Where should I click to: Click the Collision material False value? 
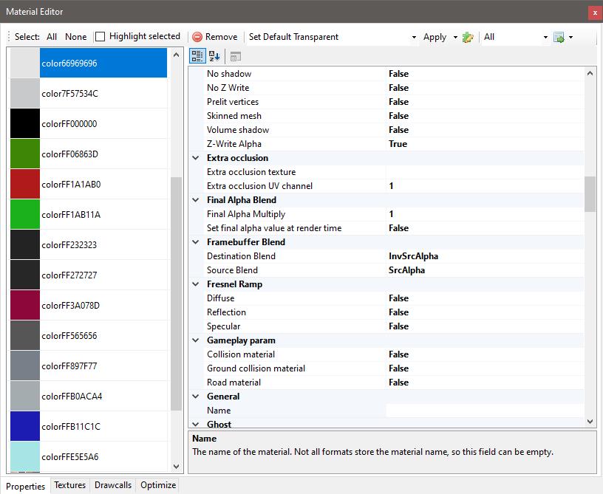click(398, 354)
